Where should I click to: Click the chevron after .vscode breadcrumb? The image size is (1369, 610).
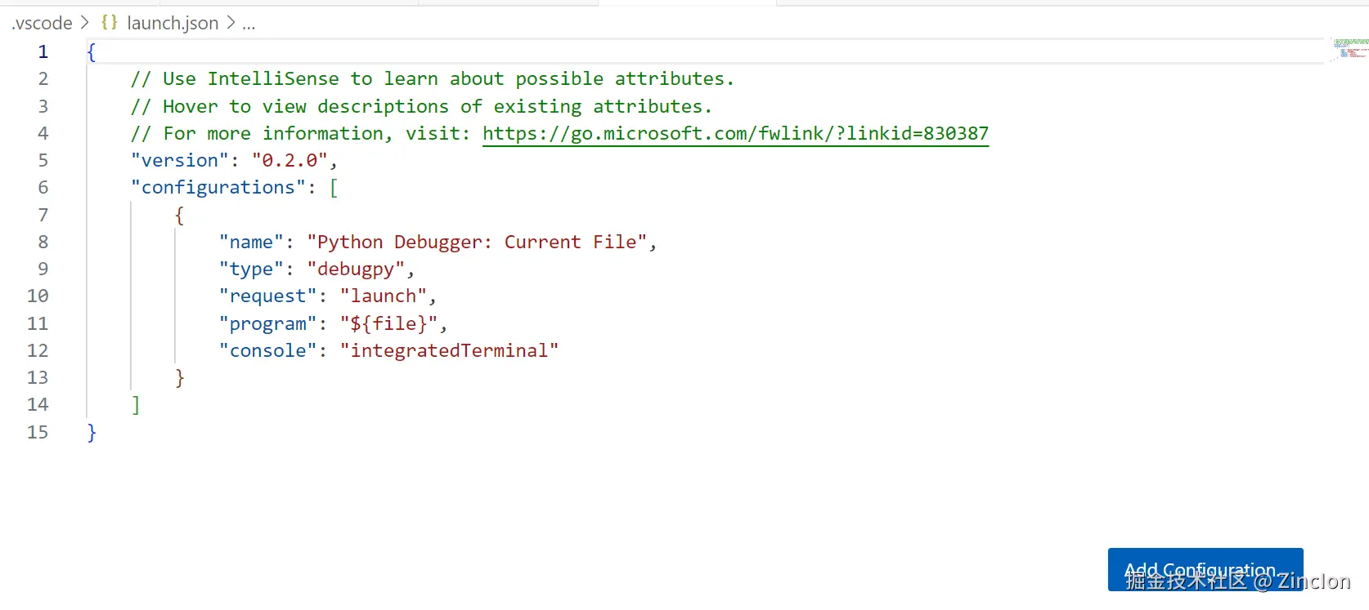coord(85,23)
